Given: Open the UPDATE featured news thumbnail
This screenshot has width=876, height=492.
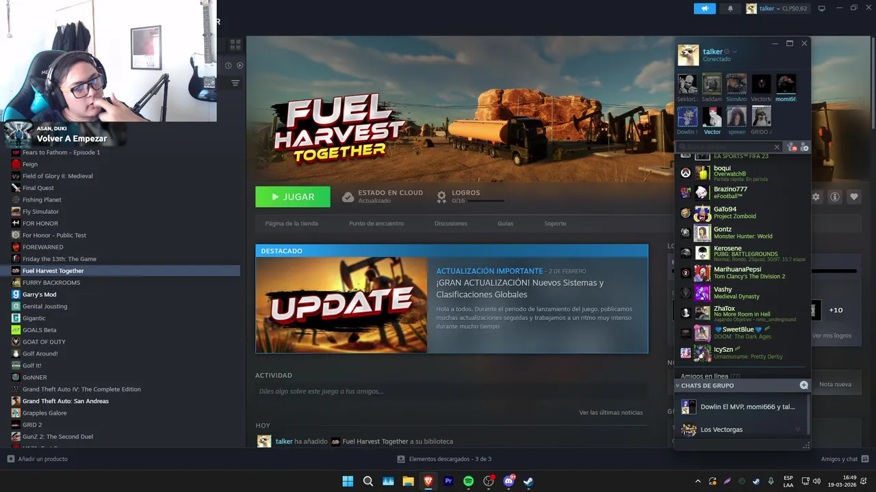Looking at the screenshot, I should coord(342,305).
